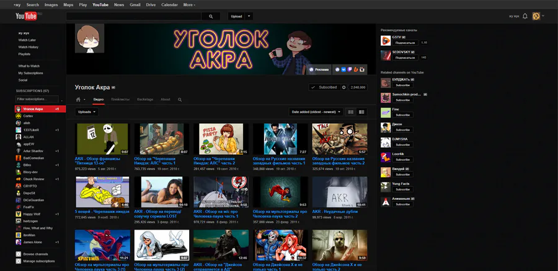Open the LOST review video thumbnail
The height and width of the screenshot is (271, 558).
[162, 192]
